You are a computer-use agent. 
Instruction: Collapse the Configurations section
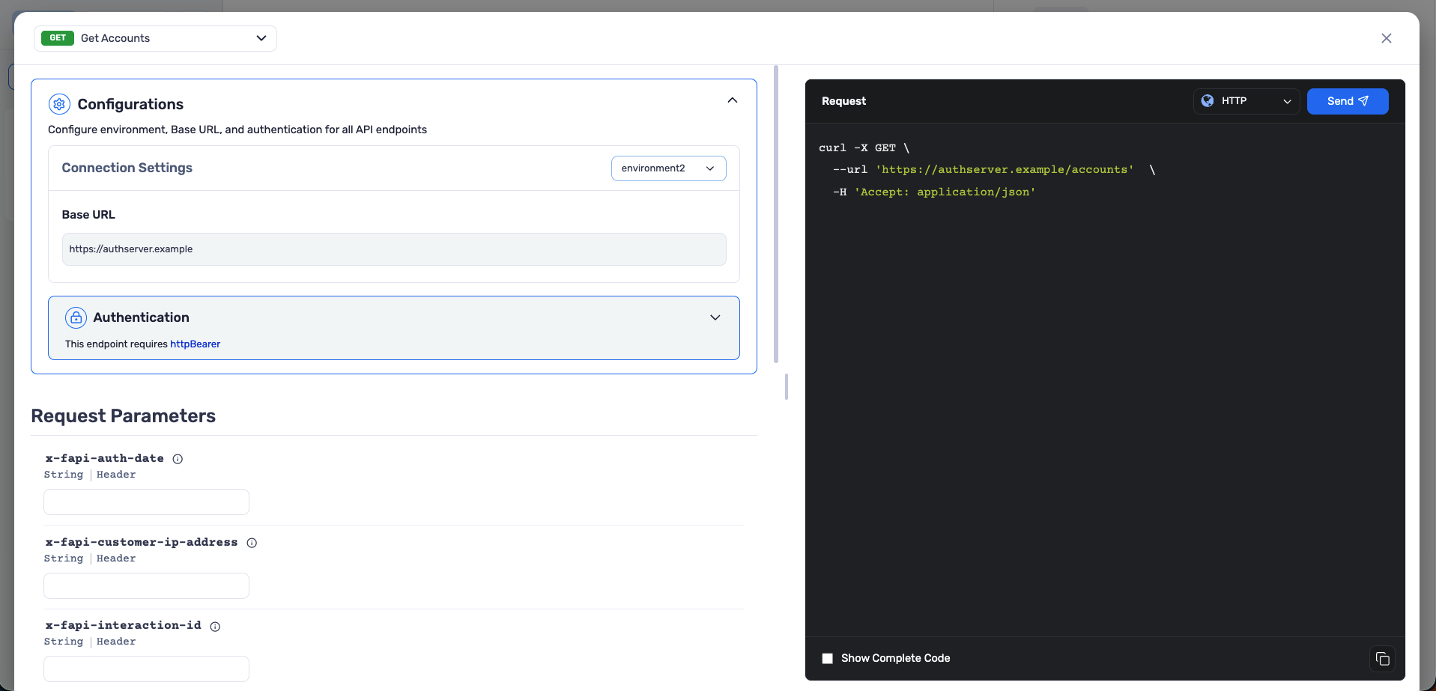point(732,100)
